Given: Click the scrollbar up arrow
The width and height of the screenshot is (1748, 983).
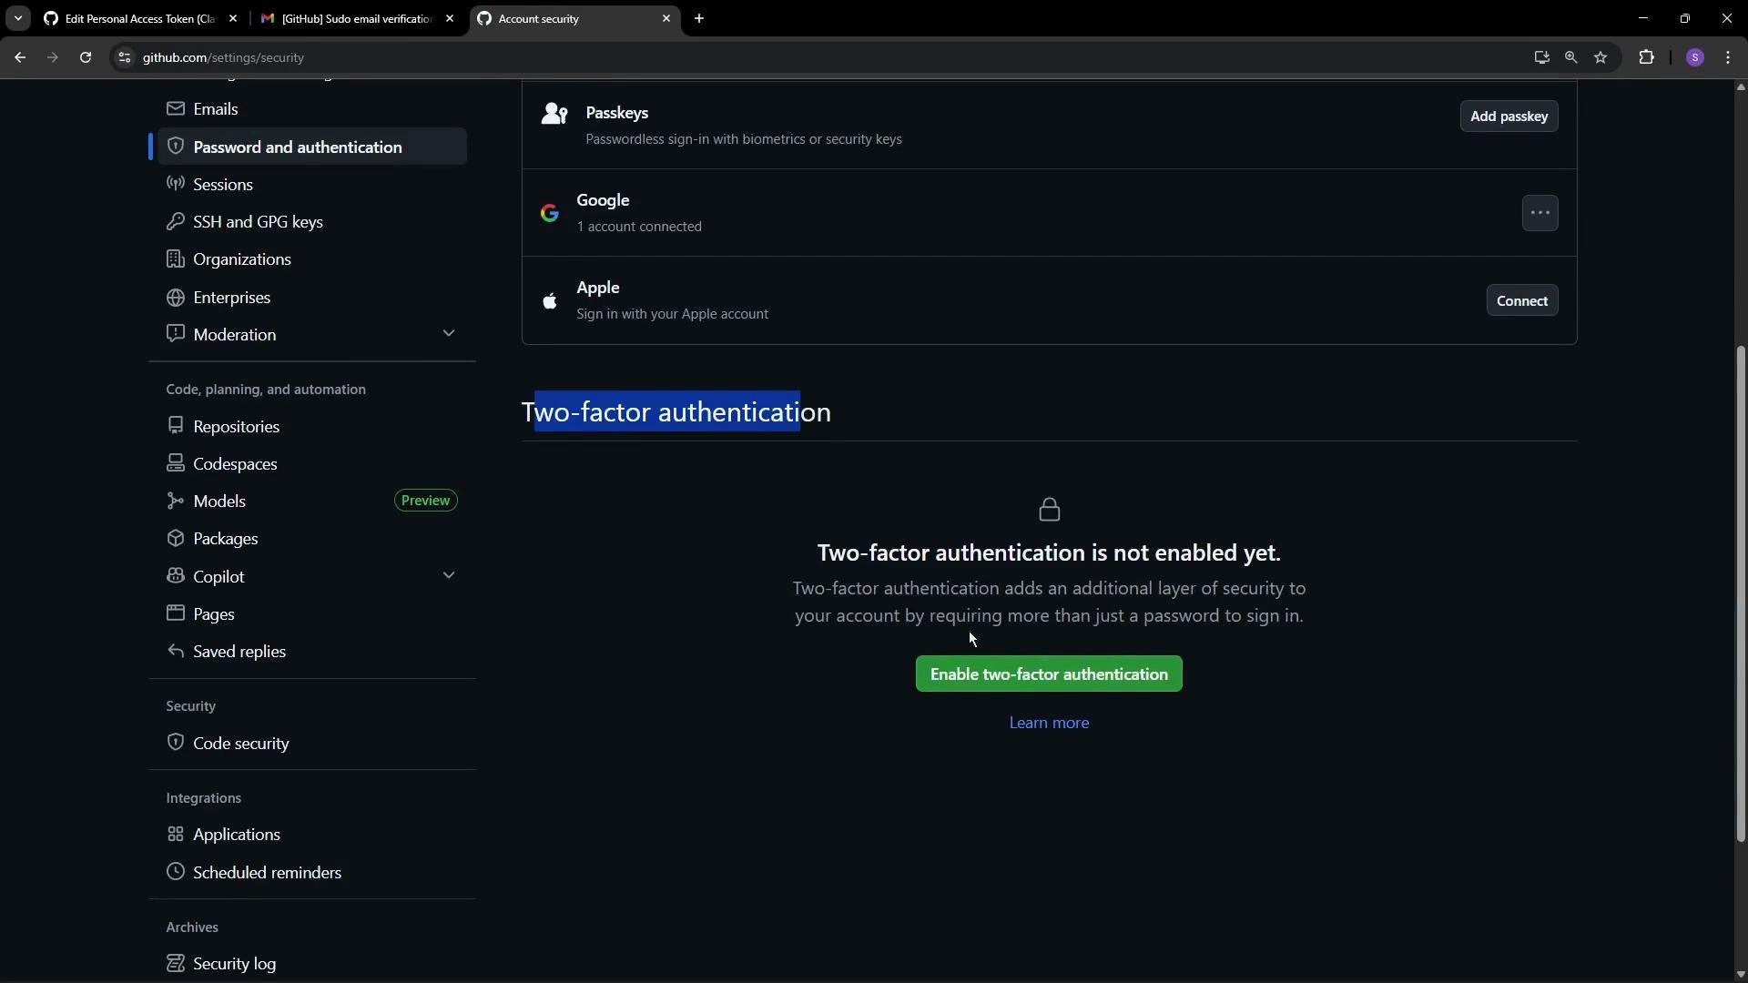Looking at the screenshot, I should click(x=1741, y=87).
